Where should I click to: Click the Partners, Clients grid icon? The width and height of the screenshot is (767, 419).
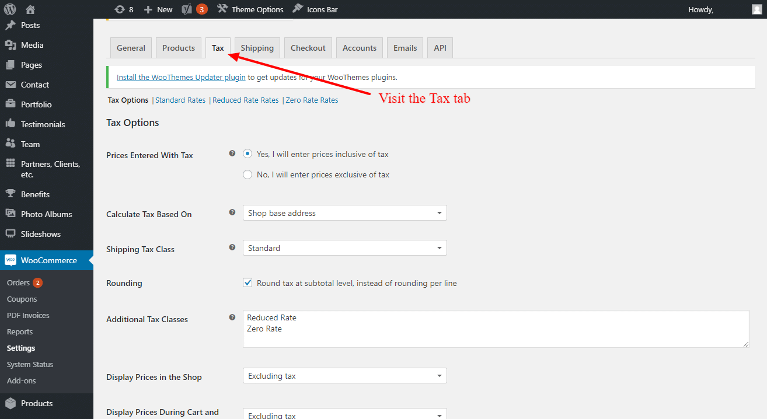[x=11, y=164]
